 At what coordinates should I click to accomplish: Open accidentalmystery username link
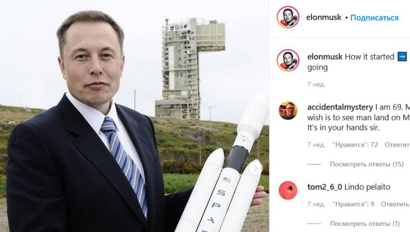click(x=340, y=107)
